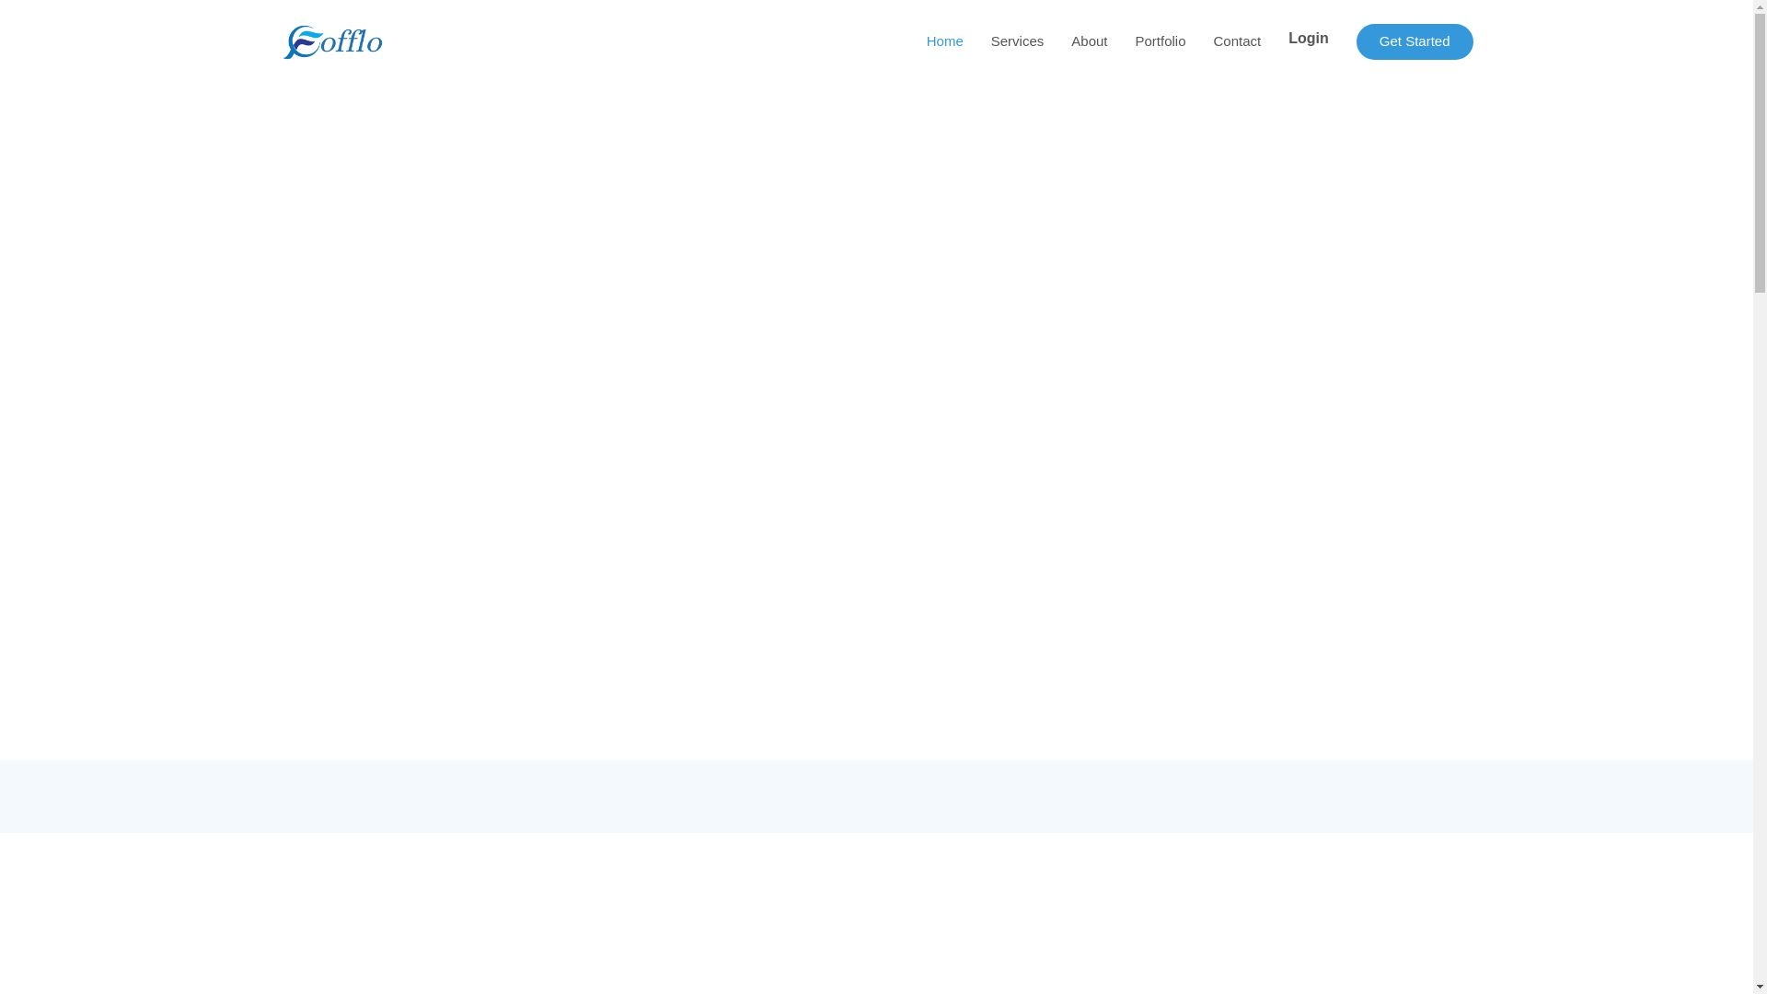Click the Login link
This screenshot has width=1767, height=994.
(x=1308, y=39)
